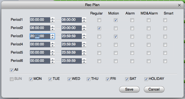
Task: Decrease Period5 start time with down arrow
Action: tap(52, 54)
